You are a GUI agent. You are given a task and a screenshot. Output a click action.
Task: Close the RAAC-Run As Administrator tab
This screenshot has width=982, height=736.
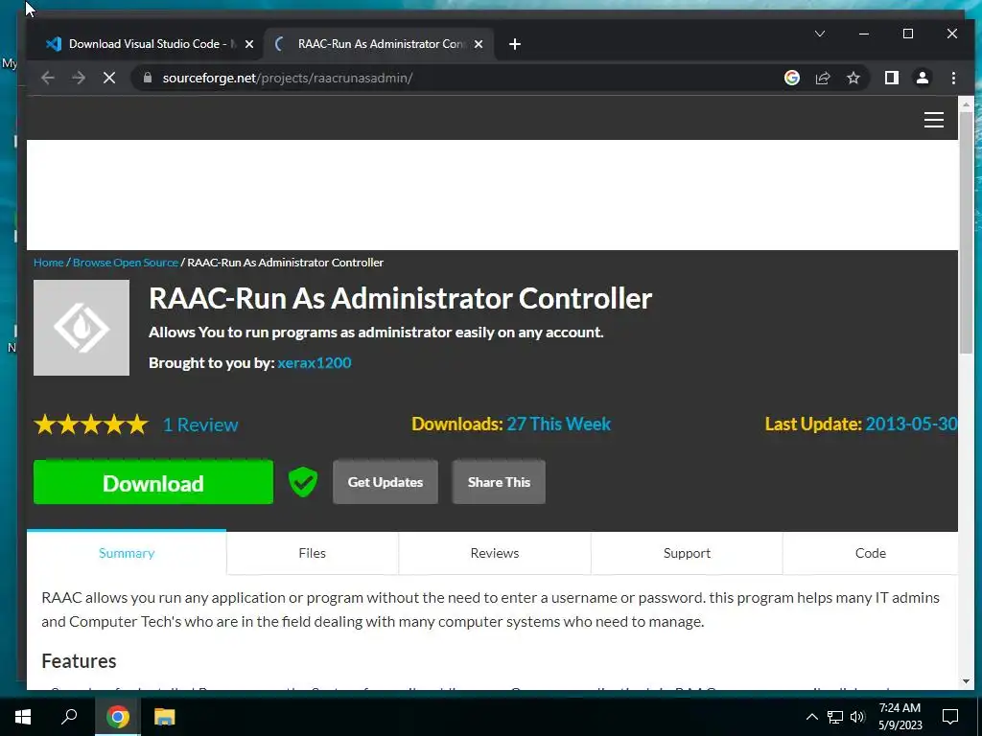479,44
